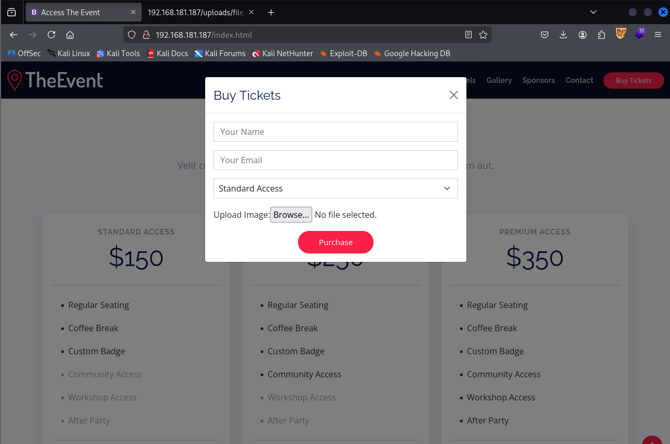The image size is (670, 444).
Task: Open the downloads icon
Action: tap(563, 35)
